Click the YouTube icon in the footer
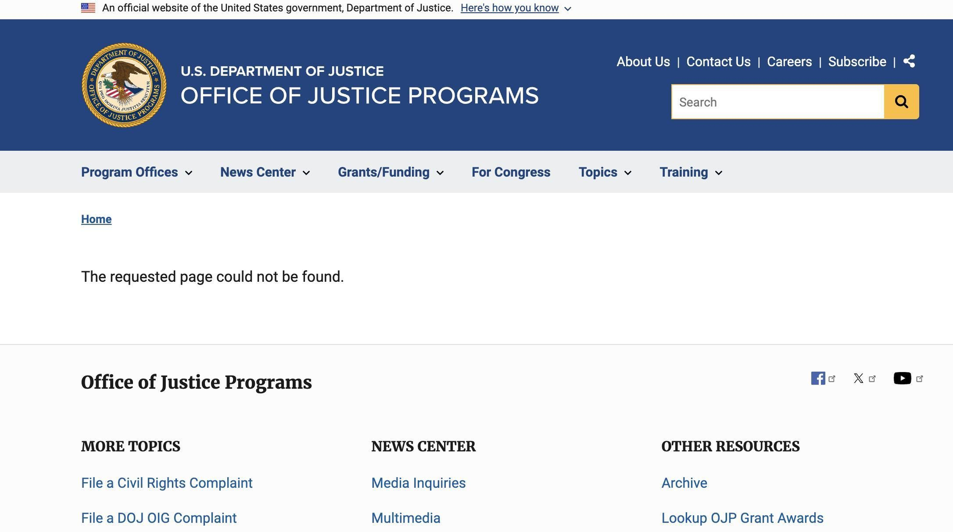953x532 pixels. pyautogui.click(x=902, y=378)
